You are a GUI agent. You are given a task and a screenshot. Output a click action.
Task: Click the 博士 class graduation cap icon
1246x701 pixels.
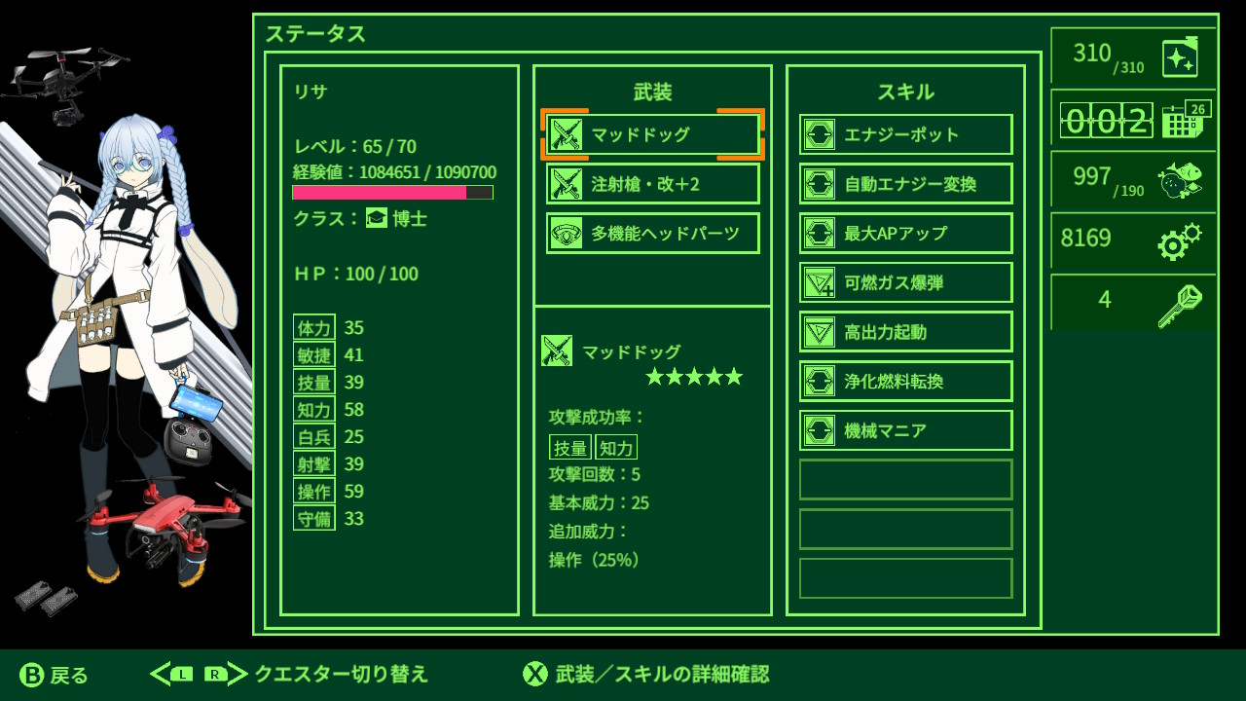pyautogui.click(x=377, y=218)
